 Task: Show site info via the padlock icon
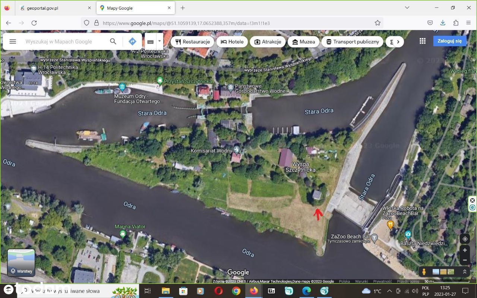pyautogui.click(x=97, y=23)
